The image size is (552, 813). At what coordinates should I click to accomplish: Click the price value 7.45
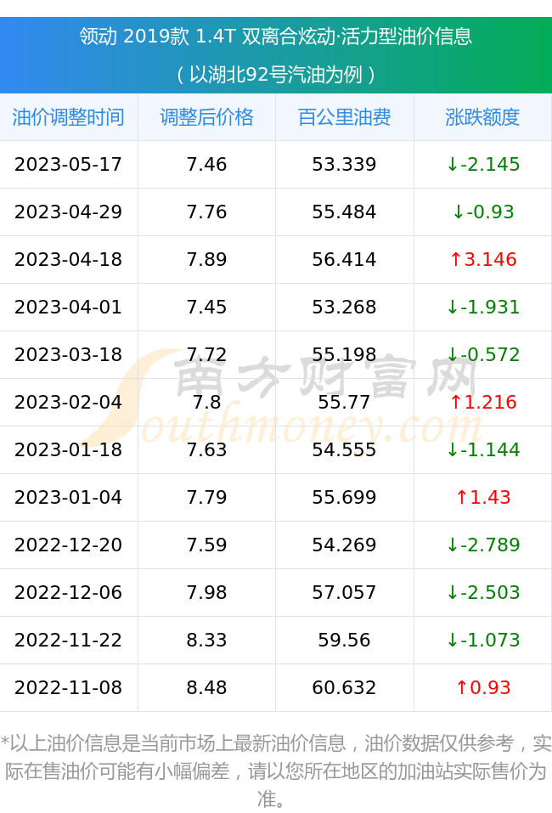pos(207,307)
